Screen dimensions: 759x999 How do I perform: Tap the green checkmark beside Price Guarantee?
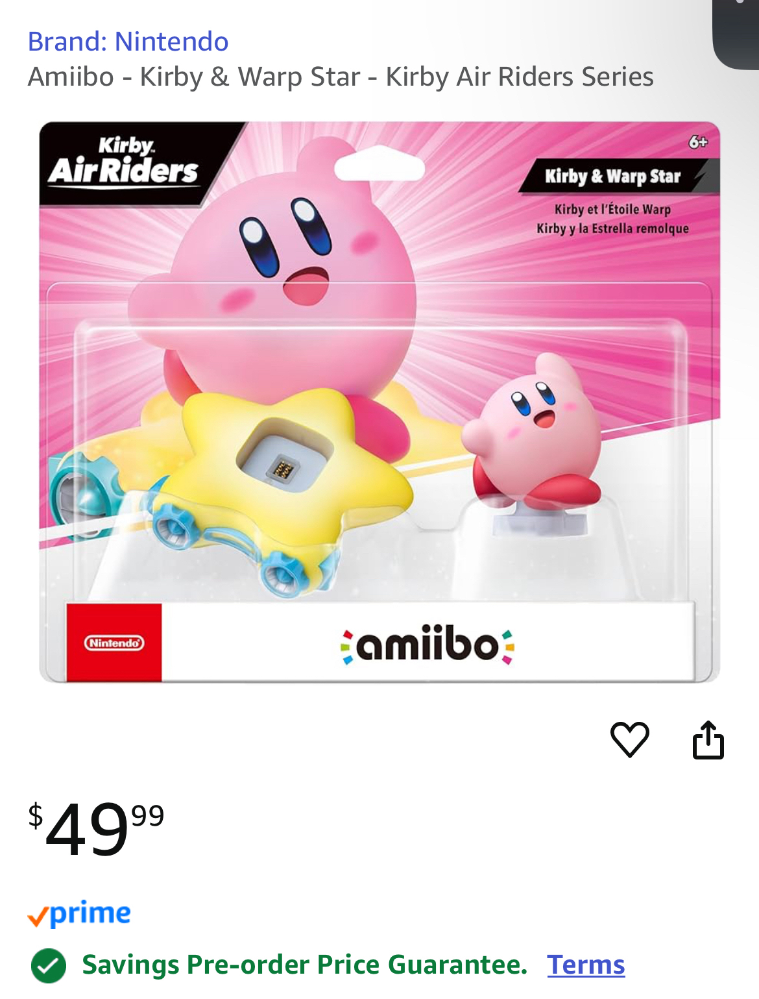coord(49,965)
